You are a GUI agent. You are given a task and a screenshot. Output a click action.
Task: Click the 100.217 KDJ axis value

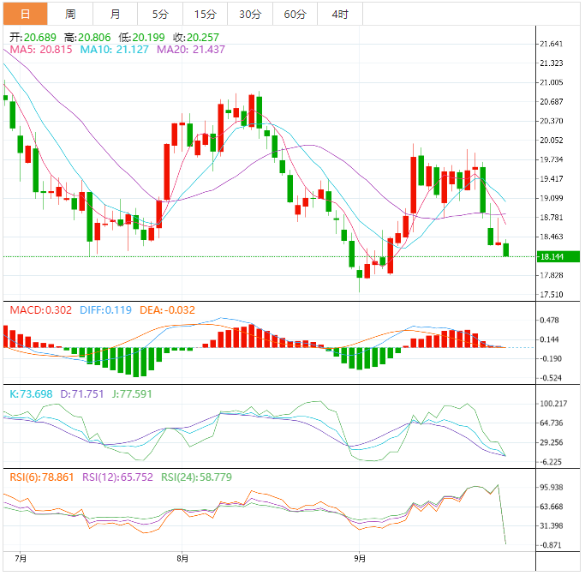tap(553, 404)
